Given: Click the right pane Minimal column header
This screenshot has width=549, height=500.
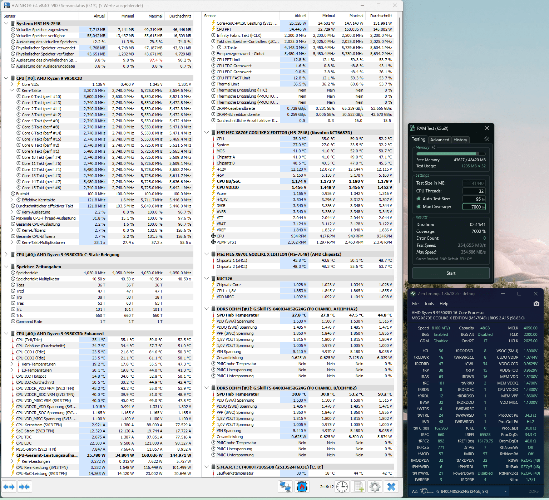Looking at the screenshot, I should 322,16.
